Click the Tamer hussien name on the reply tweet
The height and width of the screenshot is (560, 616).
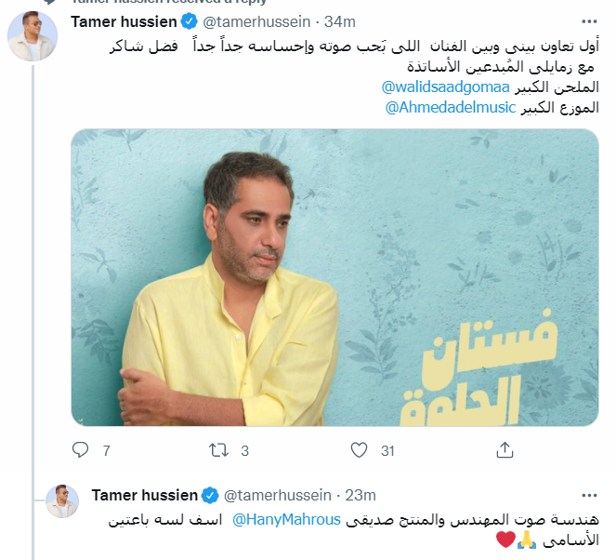(145, 495)
